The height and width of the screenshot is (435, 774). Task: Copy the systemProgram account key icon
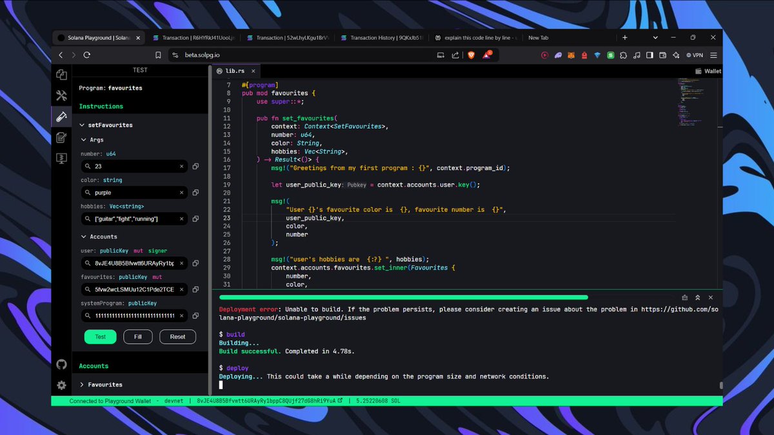(195, 316)
